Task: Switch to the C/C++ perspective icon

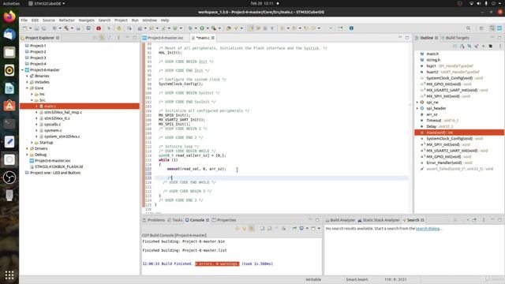Action: click(492, 28)
